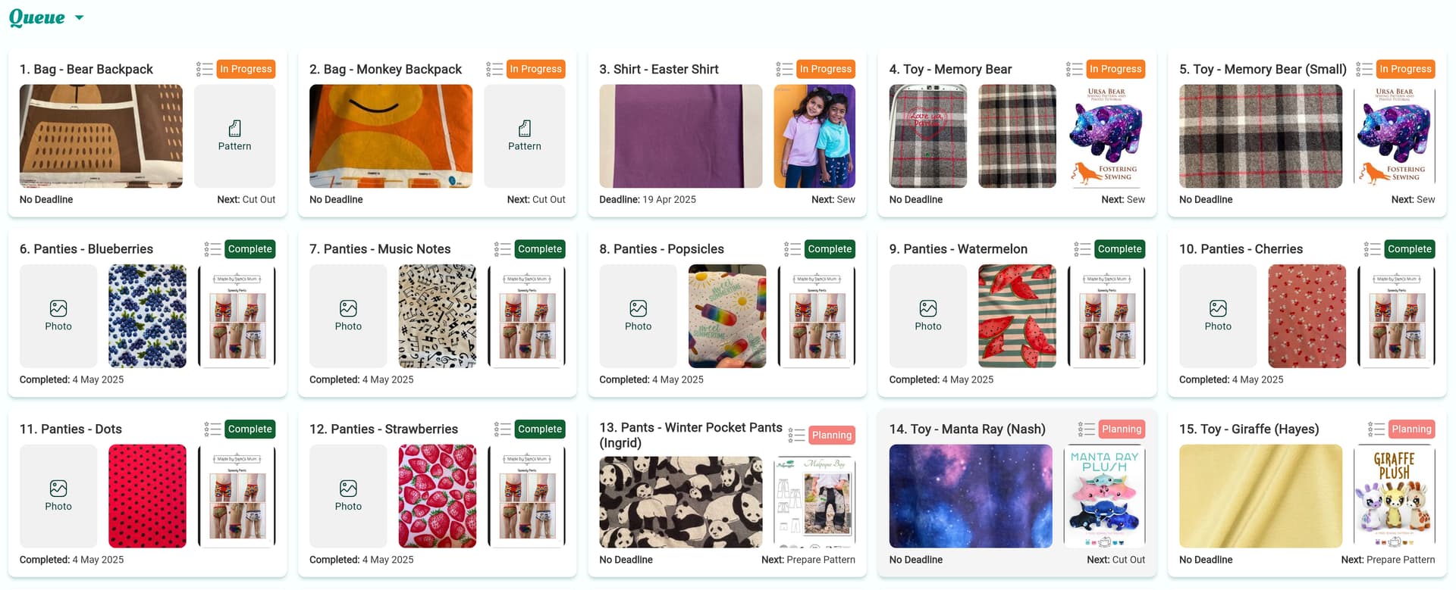Open the Toy - Memory Bear (Small) title
Screen dimensions: 1456x590
[x=1262, y=69]
